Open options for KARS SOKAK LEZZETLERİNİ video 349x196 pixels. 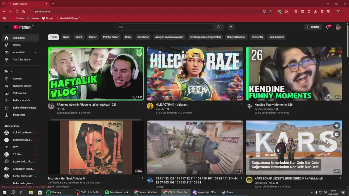pos(340,179)
